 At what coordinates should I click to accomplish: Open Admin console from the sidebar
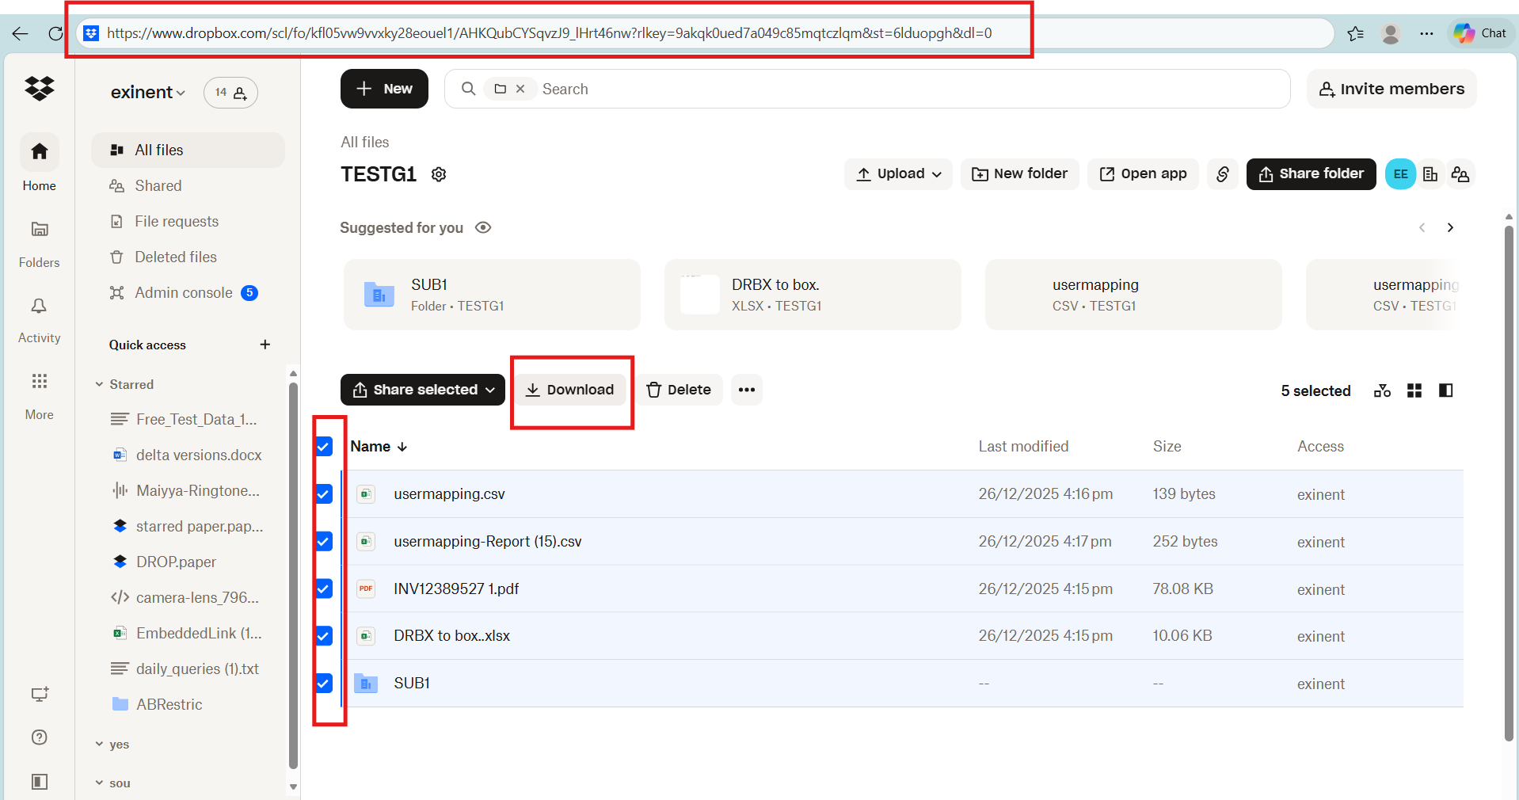point(182,292)
